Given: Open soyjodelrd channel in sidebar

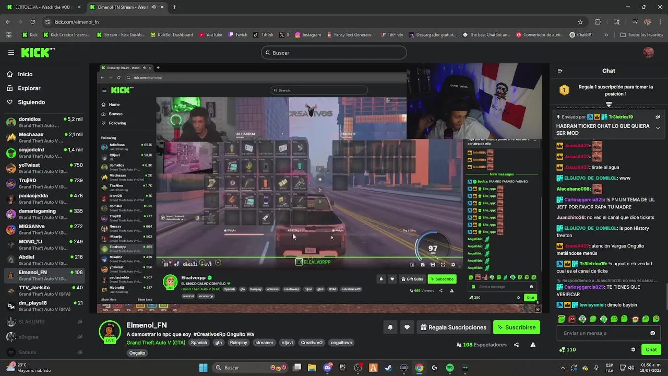Looking at the screenshot, I should (x=44, y=152).
